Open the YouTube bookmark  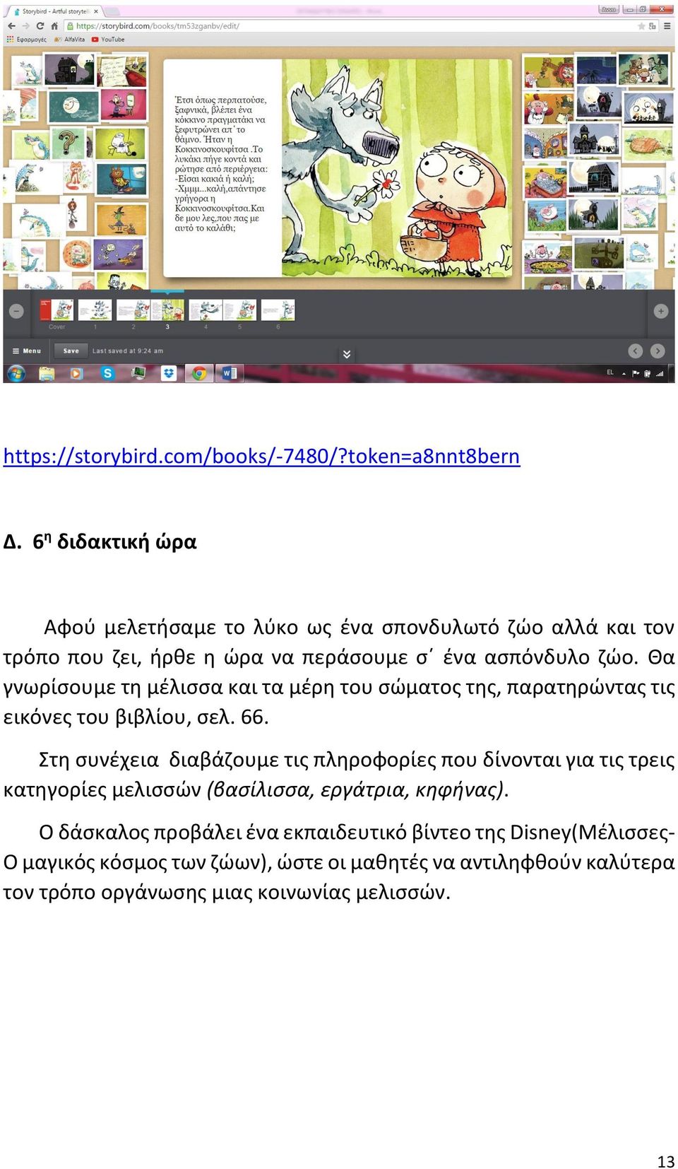[108, 40]
